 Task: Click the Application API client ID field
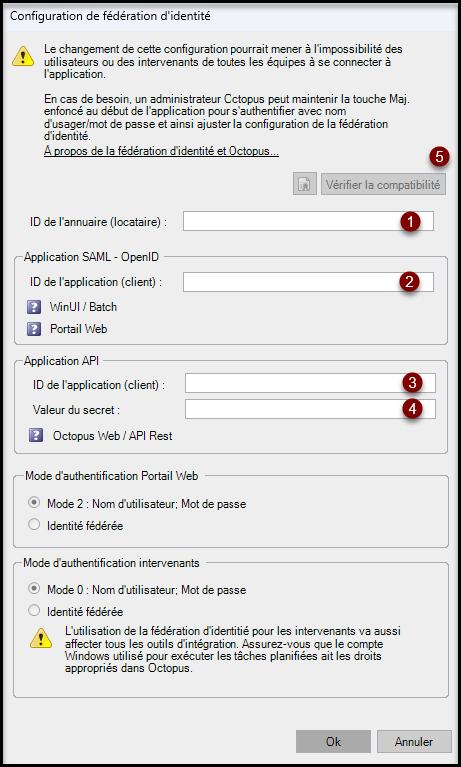310,383
